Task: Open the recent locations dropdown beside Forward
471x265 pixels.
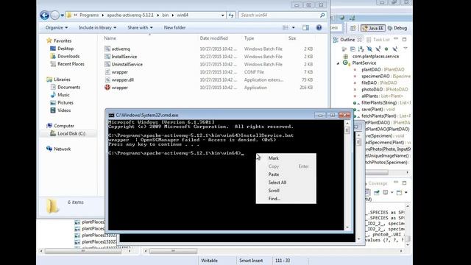Action: click(62, 15)
